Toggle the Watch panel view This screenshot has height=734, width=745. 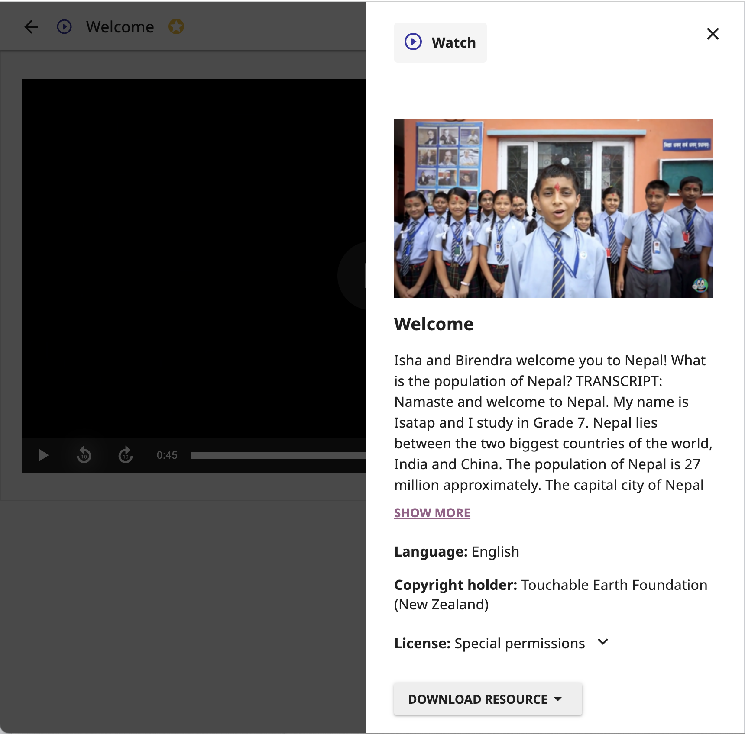440,42
